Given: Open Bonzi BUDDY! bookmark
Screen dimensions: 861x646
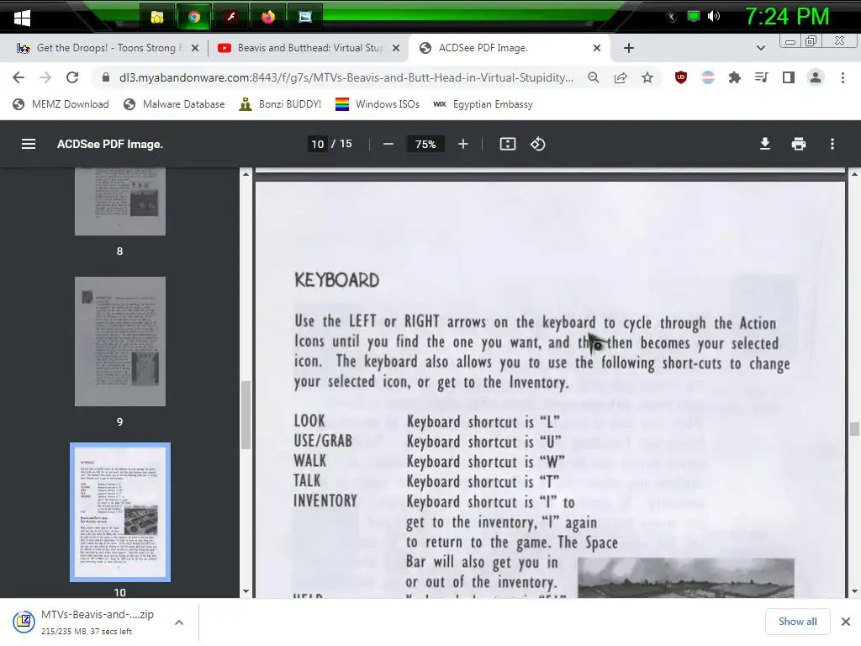Looking at the screenshot, I should pyautogui.click(x=281, y=104).
